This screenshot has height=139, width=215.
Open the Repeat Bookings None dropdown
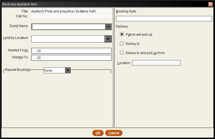[x=57, y=70]
